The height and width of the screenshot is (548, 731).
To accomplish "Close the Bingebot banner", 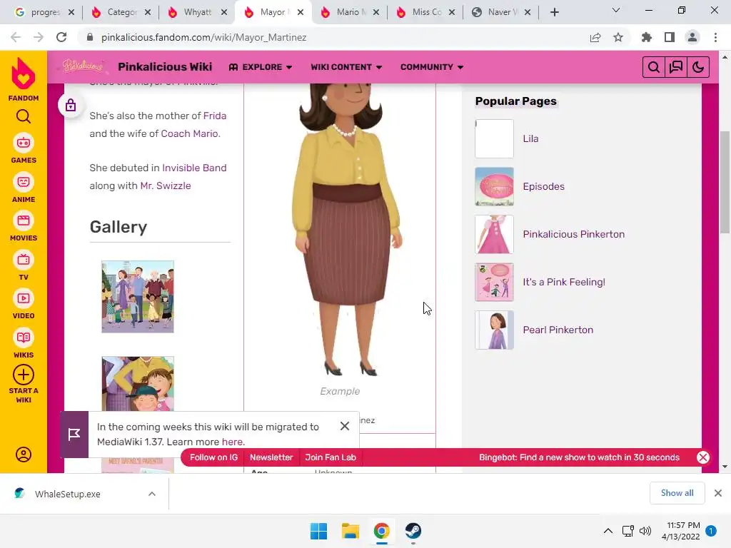I will click(x=703, y=457).
